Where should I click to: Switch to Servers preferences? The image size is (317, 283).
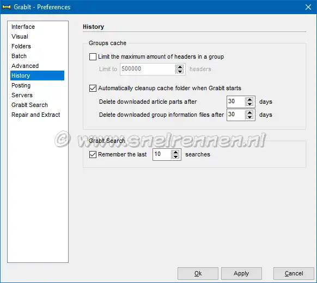click(x=22, y=95)
